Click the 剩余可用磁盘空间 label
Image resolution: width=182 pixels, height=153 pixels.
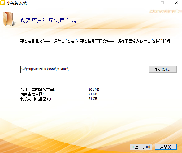[36, 99]
